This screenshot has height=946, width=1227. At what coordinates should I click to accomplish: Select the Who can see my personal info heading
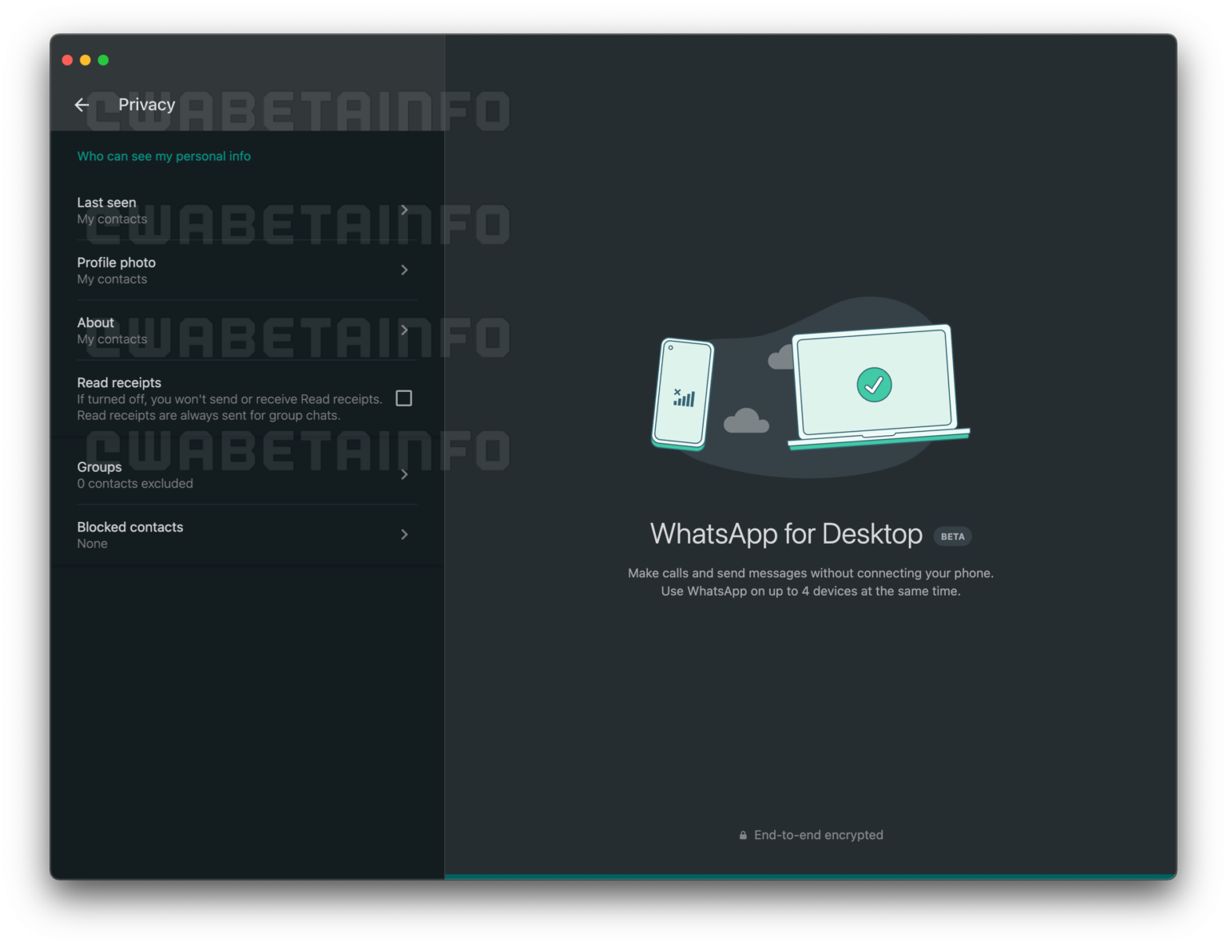(164, 156)
